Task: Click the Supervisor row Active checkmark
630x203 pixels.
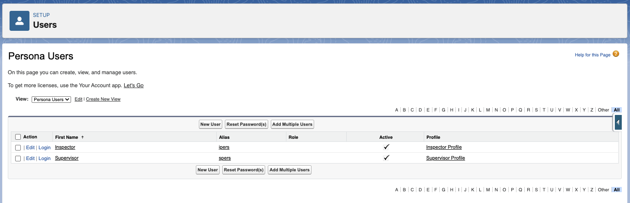Action: (386, 158)
